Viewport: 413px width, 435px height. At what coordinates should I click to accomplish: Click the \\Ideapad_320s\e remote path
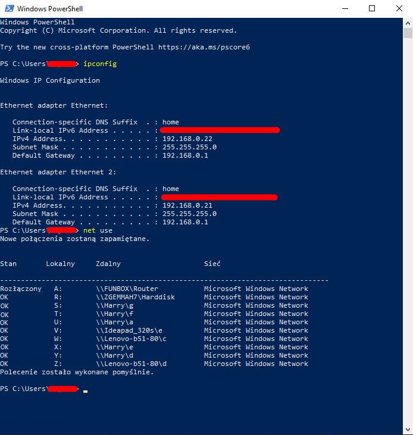click(129, 330)
